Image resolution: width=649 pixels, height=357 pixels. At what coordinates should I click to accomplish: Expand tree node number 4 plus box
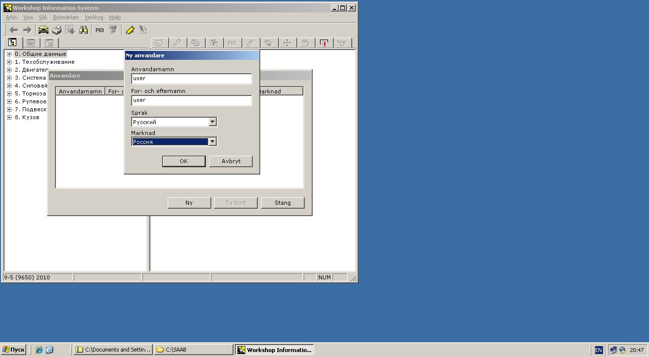(9, 86)
